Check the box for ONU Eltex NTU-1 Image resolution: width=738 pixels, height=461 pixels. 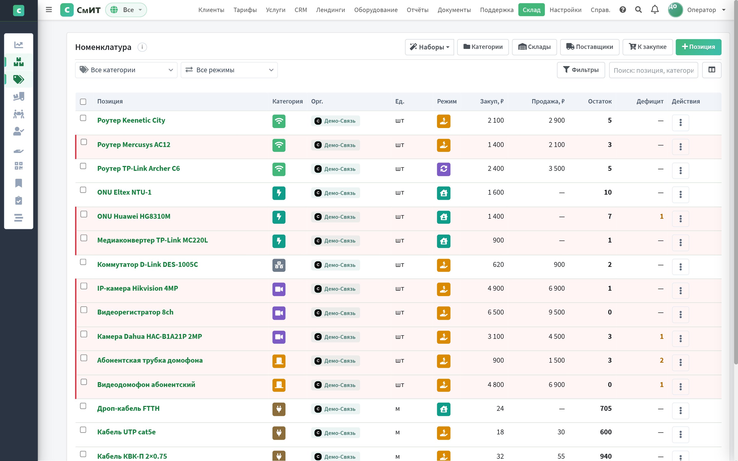pyautogui.click(x=83, y=190)
